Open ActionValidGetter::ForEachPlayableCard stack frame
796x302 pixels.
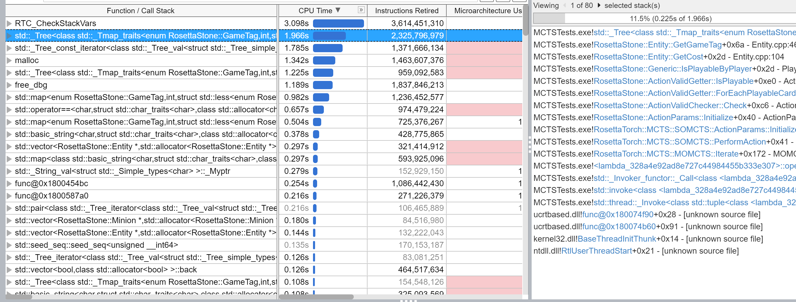coord(695,93)
